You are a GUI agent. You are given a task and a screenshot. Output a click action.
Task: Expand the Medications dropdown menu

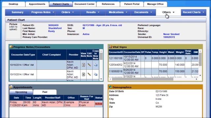118,12
